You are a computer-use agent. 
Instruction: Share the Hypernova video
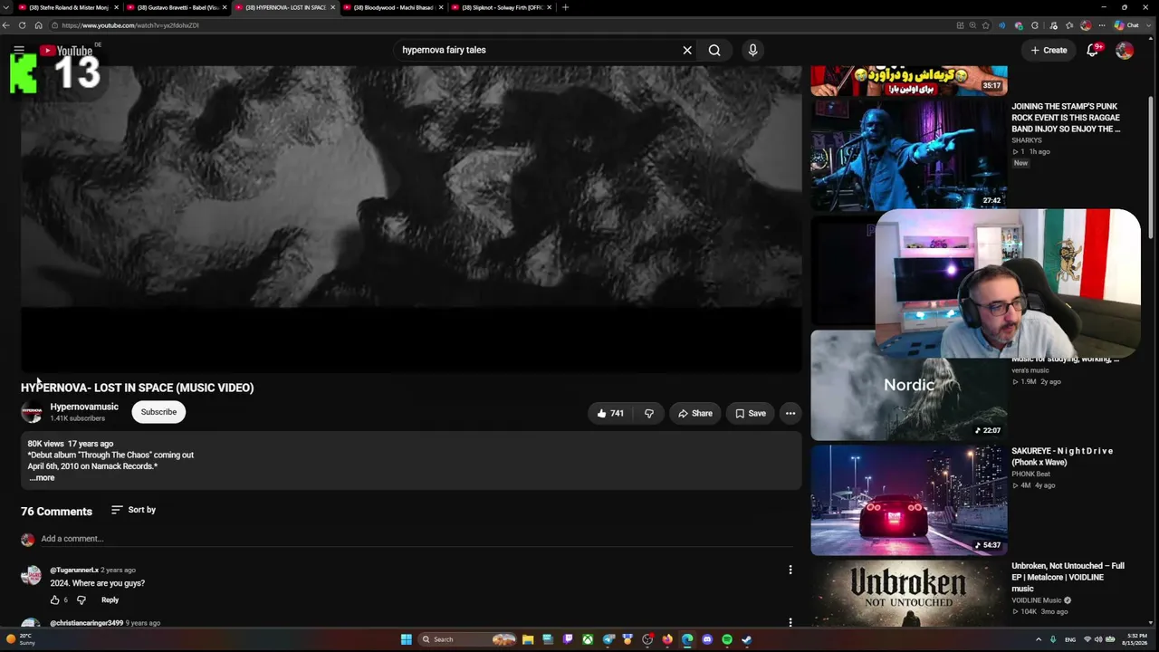pos(695,413)
